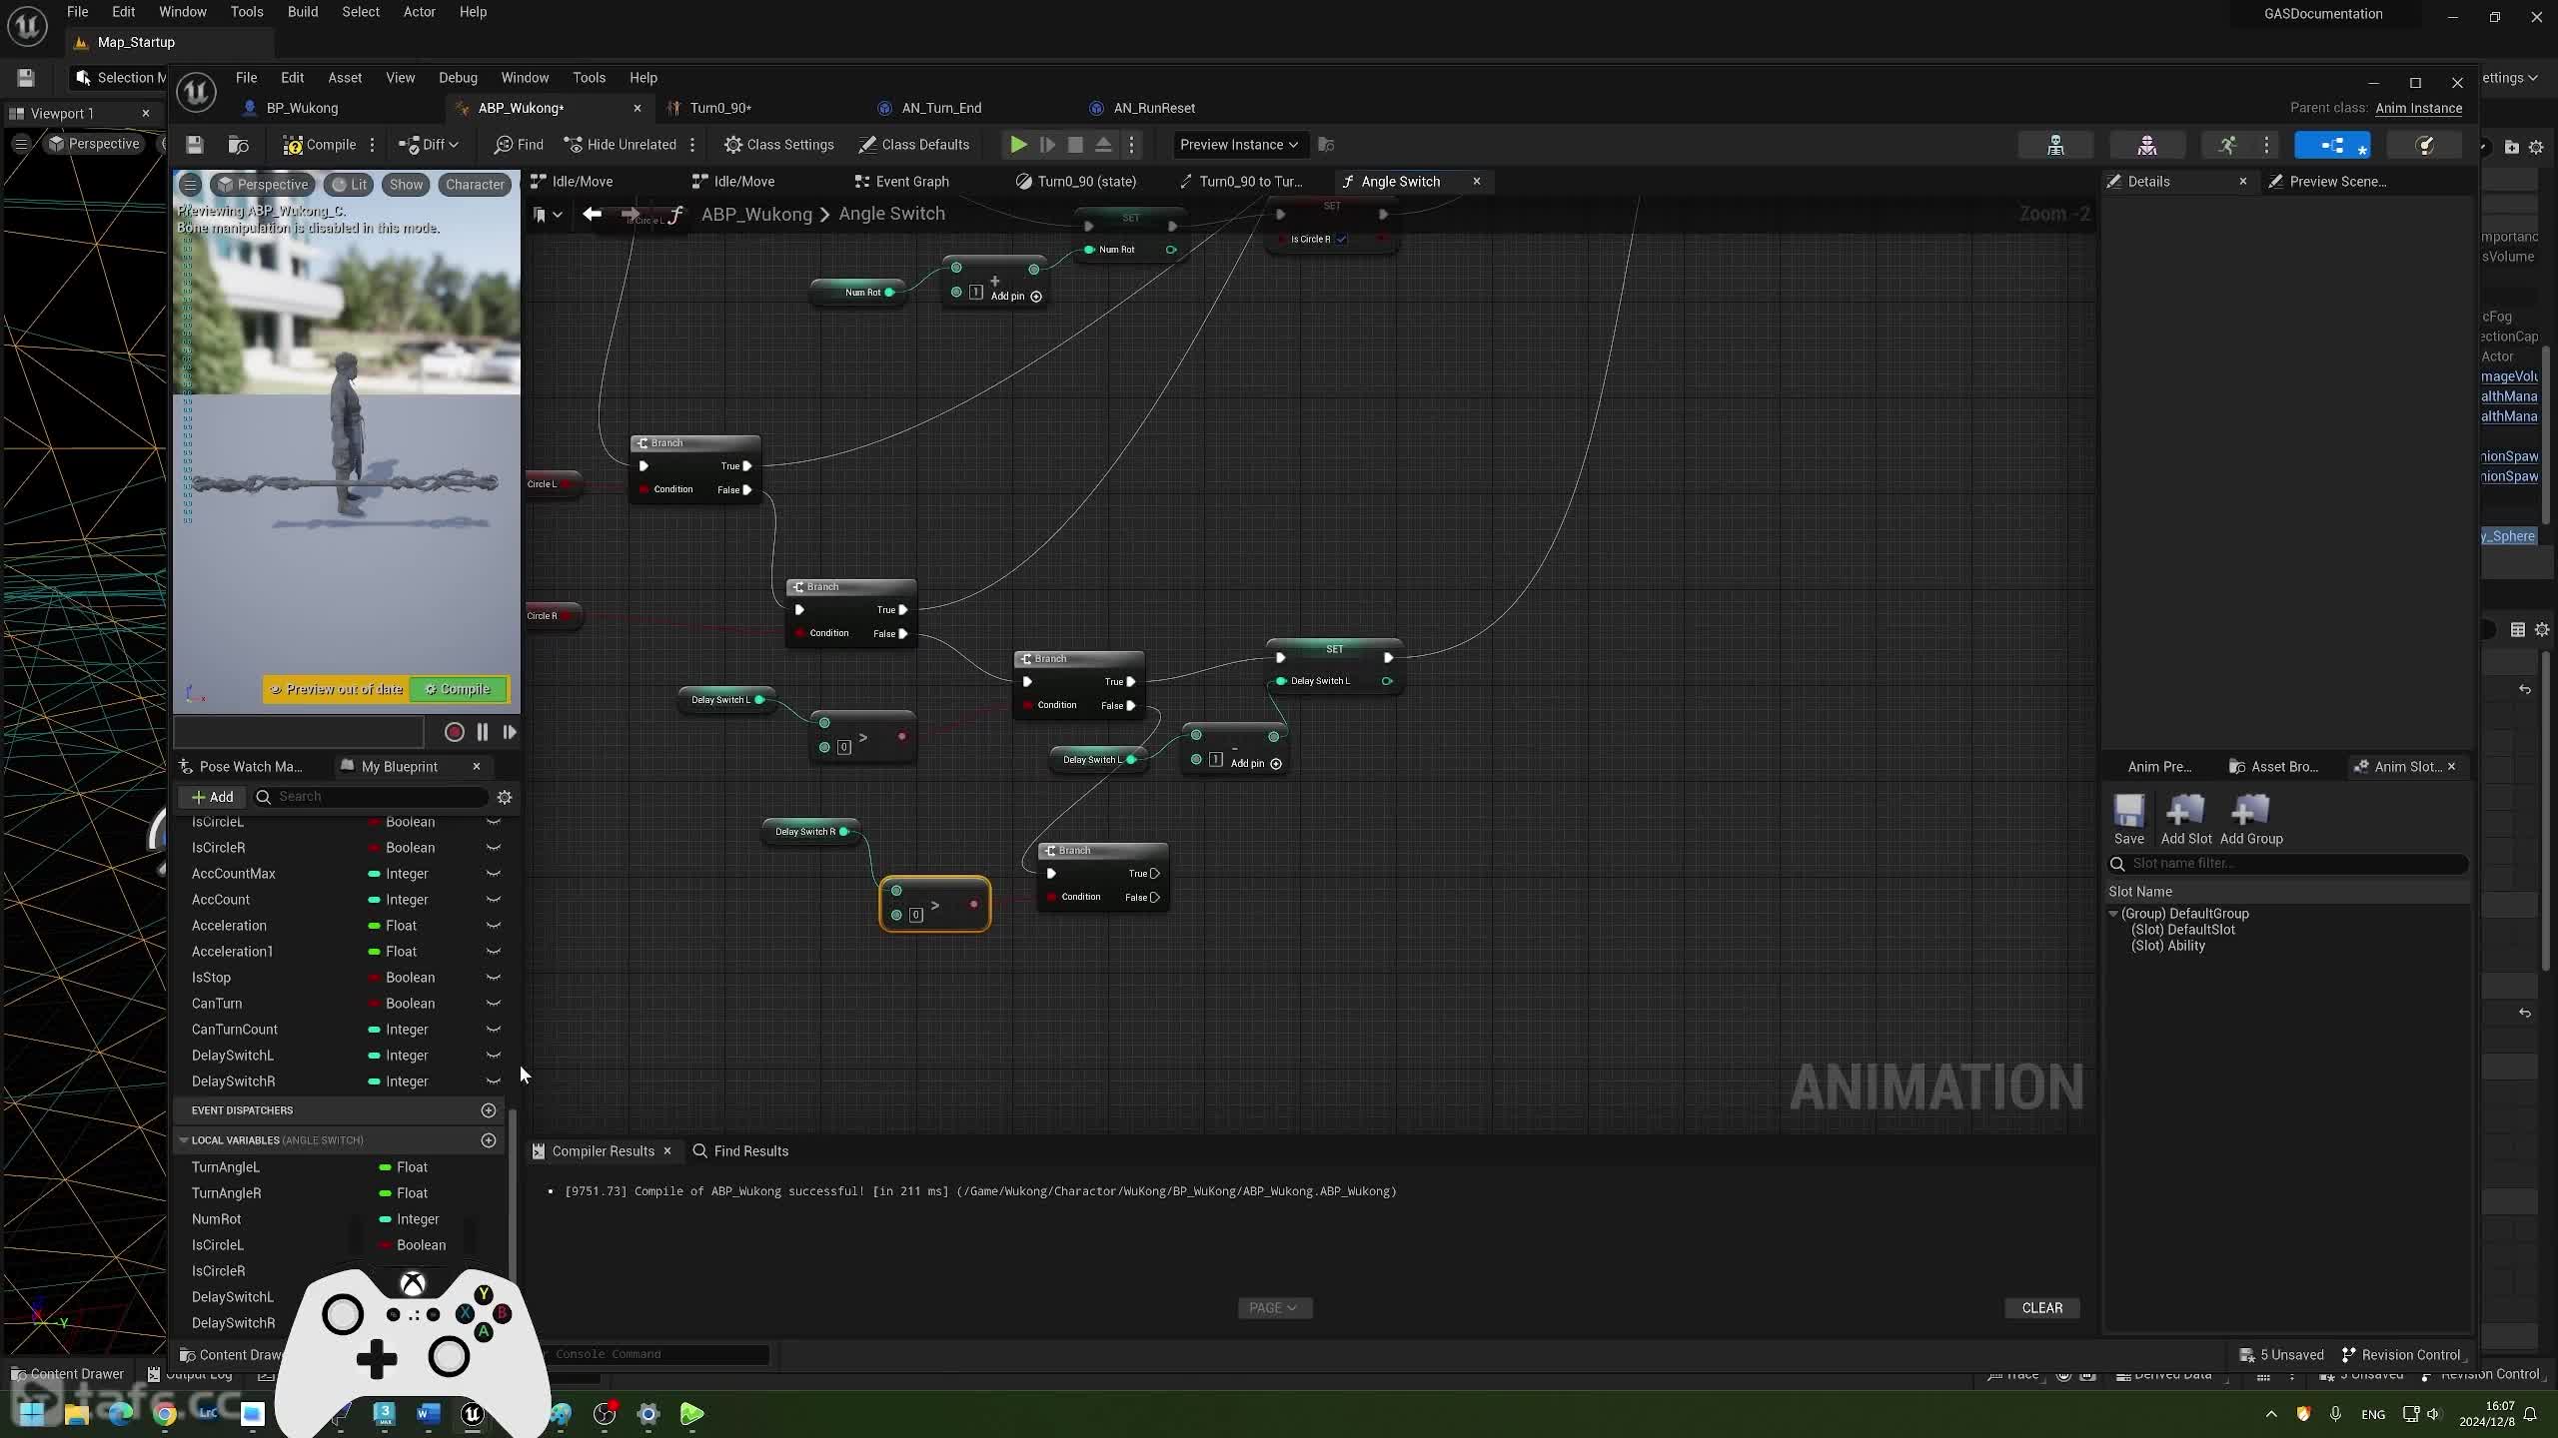Screen dimensions: 2558x1438
Task: Open Hide Unrelated options menu
Action: (x=691, y=145)
